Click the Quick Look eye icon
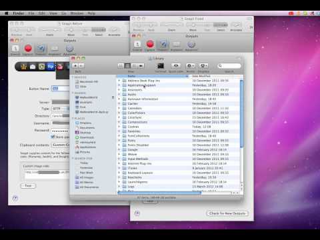The width and height of the screenshot is (320, 240). point(176,66)
